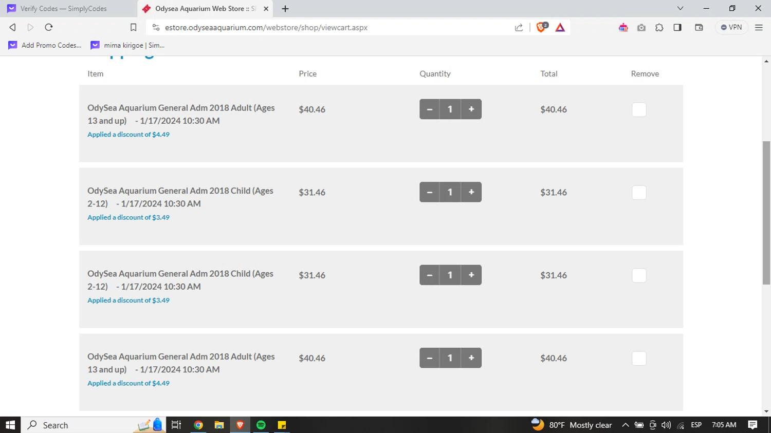Open the Brave Rewards triangle icon
Viewport: 771px width, 433px height.
tap(560, 27)
